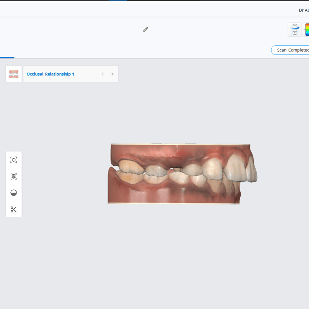Select the scissors trim tool
Screen dimensions: 309x309
coord(14,209)
